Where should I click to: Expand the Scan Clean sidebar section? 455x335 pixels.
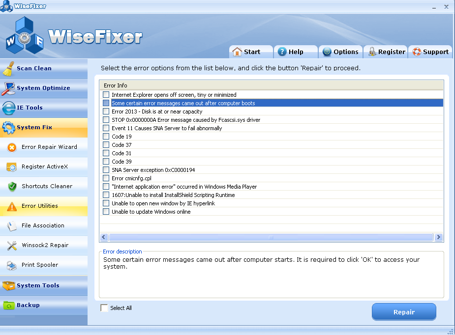point(44,68)
